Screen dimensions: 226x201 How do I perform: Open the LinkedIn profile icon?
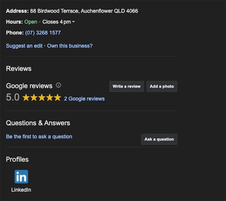tap(21, 177)
